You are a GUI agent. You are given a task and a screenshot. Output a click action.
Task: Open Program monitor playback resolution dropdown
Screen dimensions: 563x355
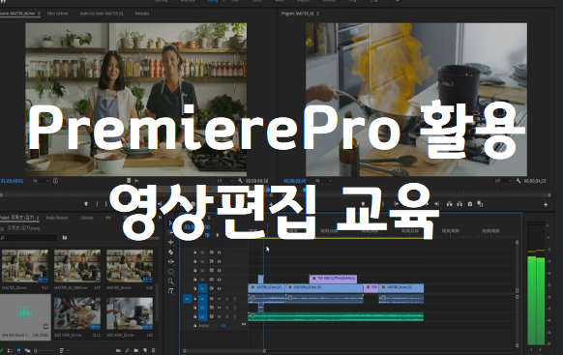(x=503, y=181)
